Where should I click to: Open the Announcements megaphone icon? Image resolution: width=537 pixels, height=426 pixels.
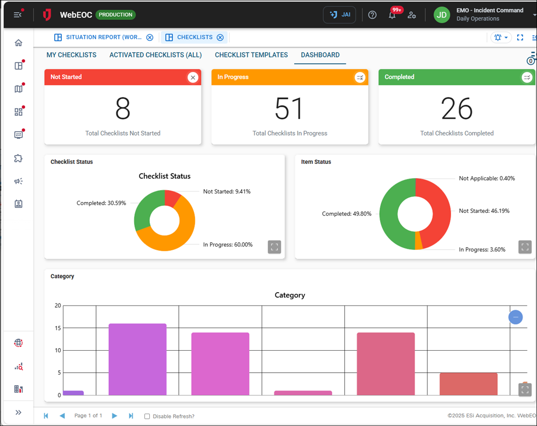pyautogui.click(x=18, y=181)
